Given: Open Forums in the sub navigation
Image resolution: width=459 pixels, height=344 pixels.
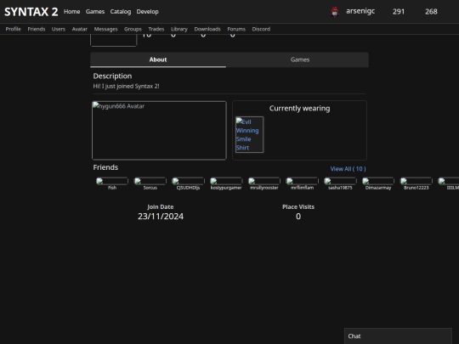Looking at the screenshot, I should [236, 29].
